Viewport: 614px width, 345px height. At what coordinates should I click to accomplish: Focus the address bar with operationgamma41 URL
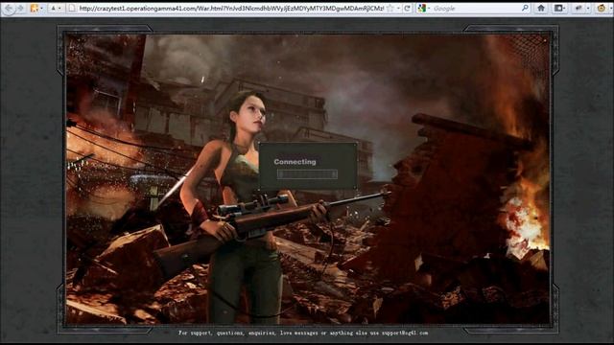(x=231, y=9)
